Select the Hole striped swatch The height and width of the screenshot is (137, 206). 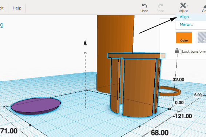tap(201, 38)
